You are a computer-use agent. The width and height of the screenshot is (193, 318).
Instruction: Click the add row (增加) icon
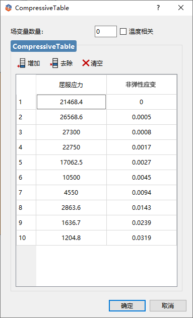tap(22, 63)
